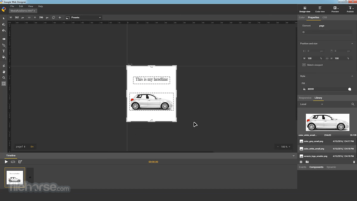Switch to the CSS tab
This screenshot has width=357, height=201.
point(325,17)
